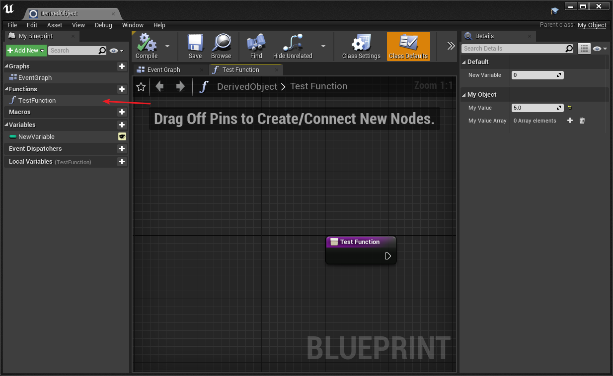The image size is (613, 376).
Task: Open view options eye in My Blueprint
Action: [x=117, y=51]
